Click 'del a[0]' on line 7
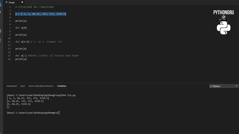Image resolution: width=239 pixels, height=134 pixels. (x=21, y=28)
